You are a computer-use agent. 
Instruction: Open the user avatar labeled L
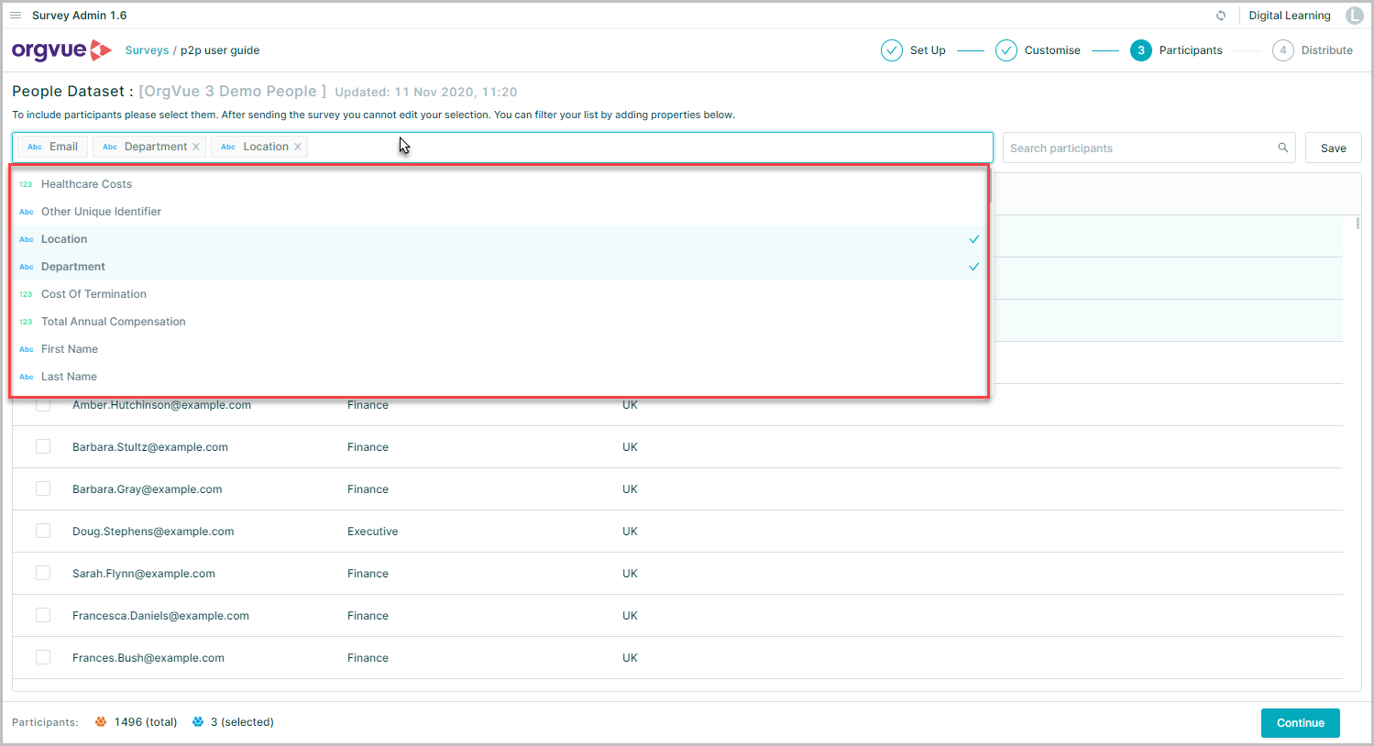click(1354, 16)
